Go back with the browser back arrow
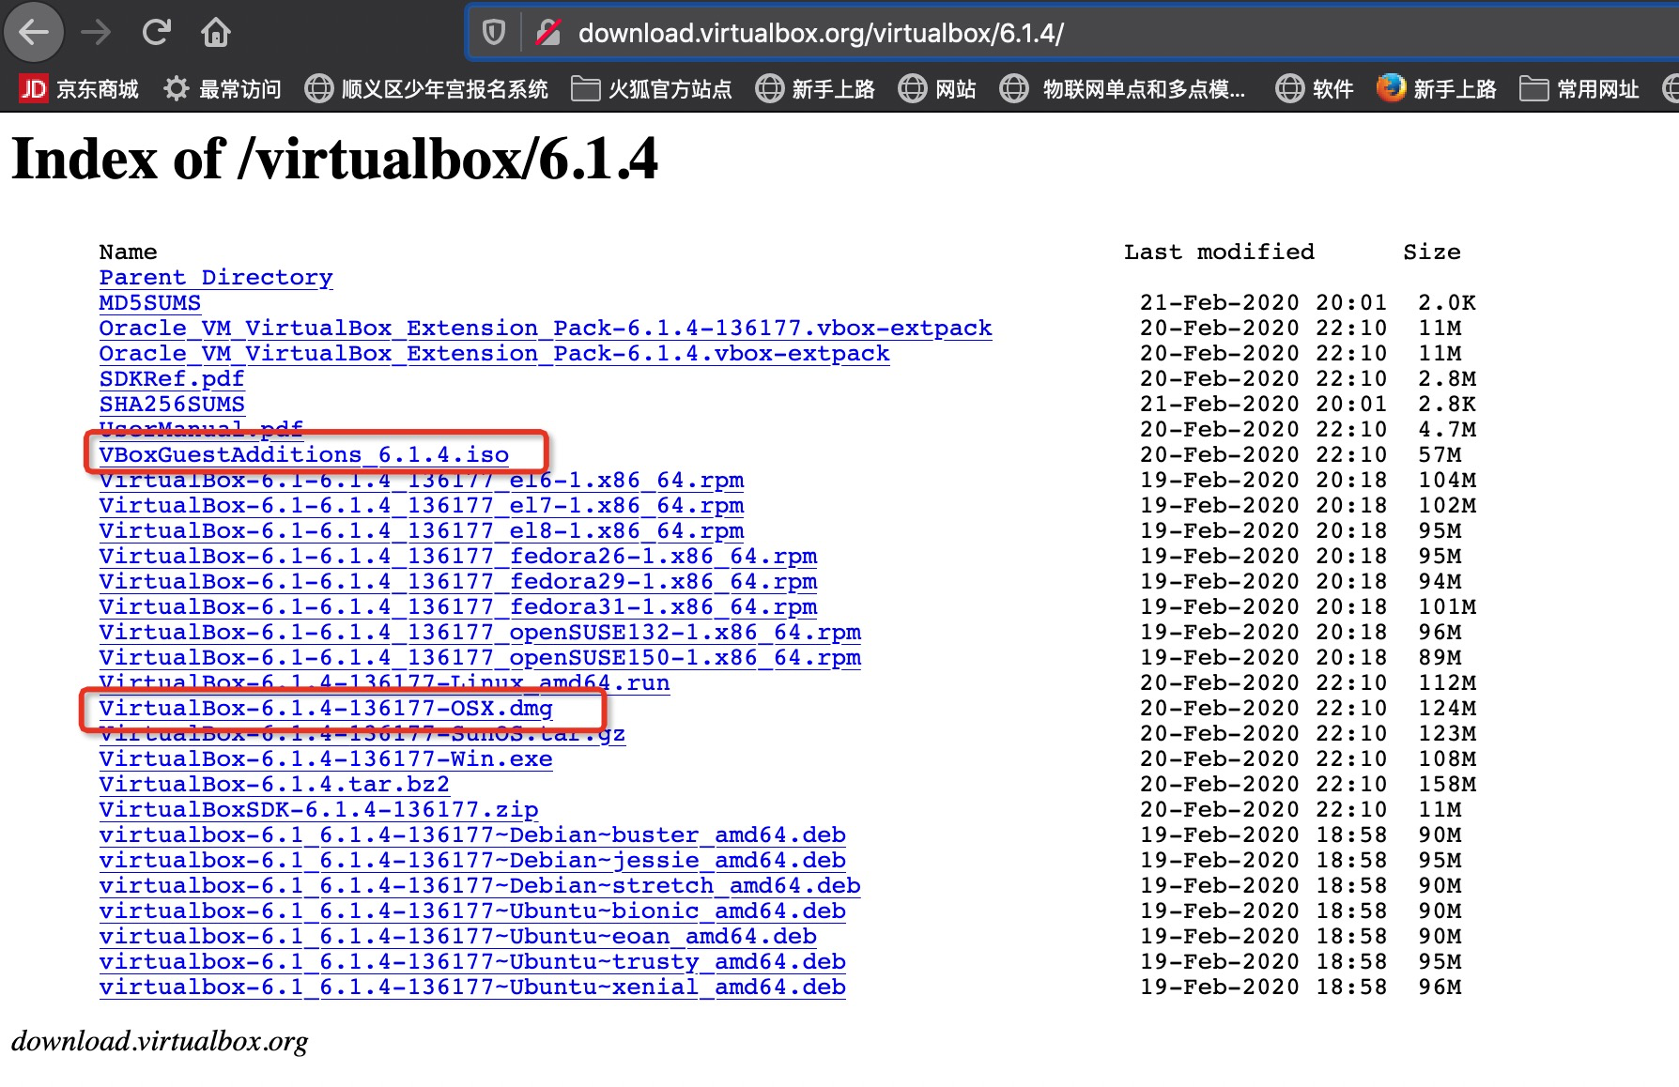This screenshot has width=1679, height=1087. [x=34, y=33]
